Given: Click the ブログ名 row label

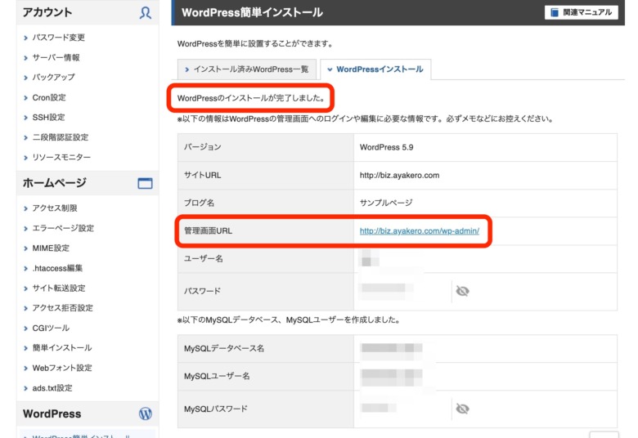Looking at the screenshot, I should click(199, 203).
